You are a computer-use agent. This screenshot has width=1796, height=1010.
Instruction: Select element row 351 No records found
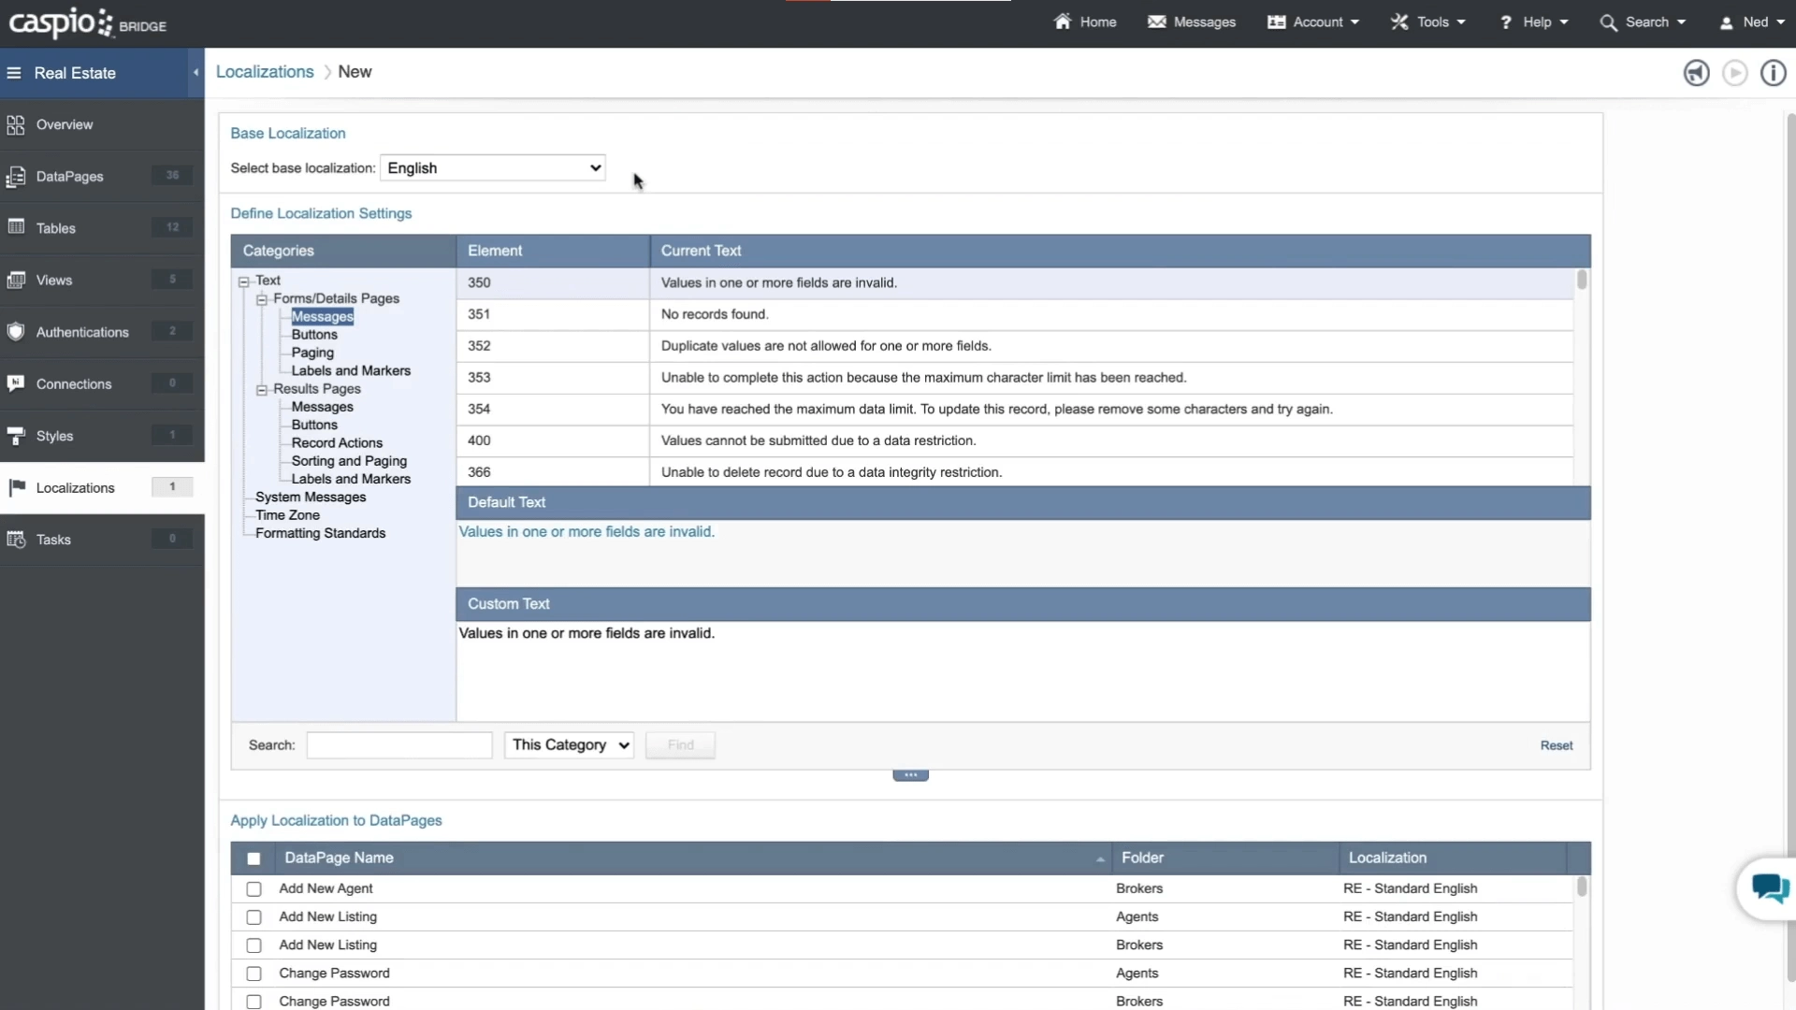1015,314
